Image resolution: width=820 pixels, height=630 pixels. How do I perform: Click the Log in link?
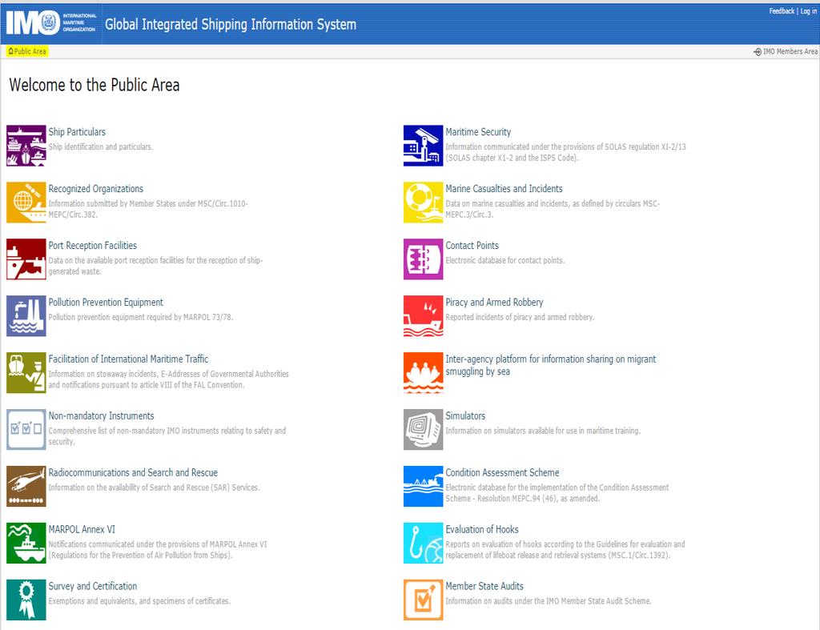(x=809, y=11)
